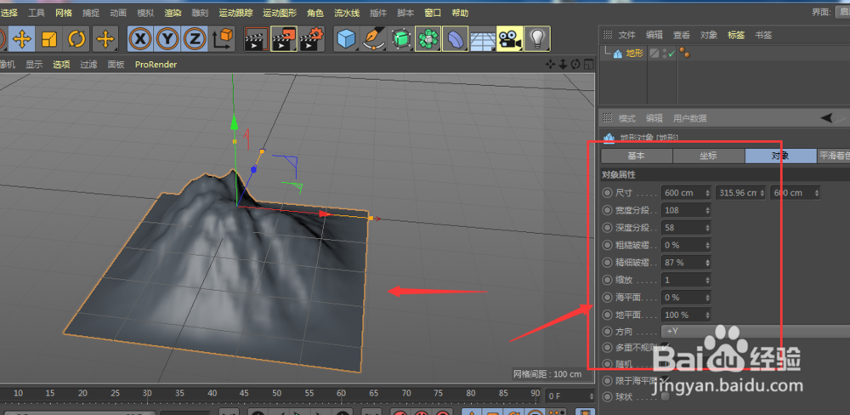The height and width of the screenshot is (415, 850).
Task: Open the Bend deformer icon
Action: (456, 39)
